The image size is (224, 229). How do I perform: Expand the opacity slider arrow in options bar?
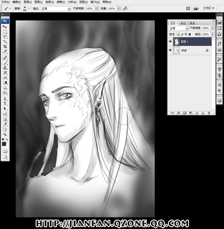pyautogui.click(x=96, y=9)
